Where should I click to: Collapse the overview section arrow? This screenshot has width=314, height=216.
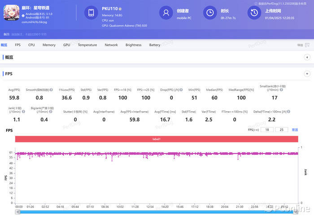coord(307,57)
